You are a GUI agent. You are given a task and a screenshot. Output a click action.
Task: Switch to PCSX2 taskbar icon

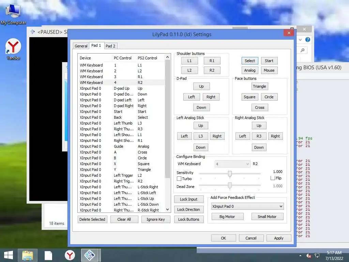point(89,255)
